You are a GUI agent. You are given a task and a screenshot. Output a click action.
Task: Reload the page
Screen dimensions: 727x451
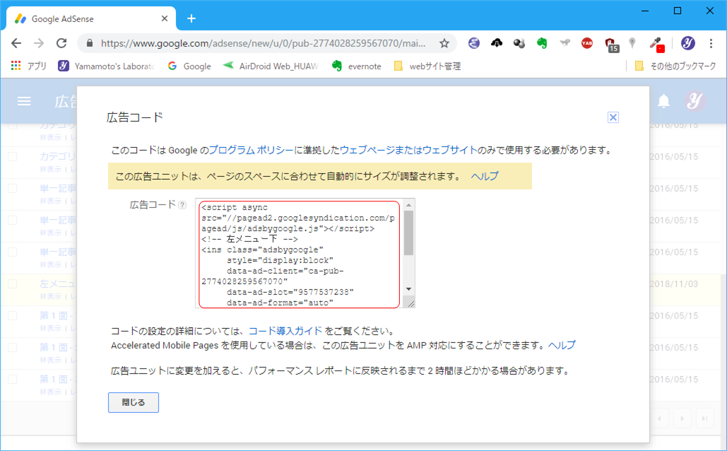coord(61,43)
